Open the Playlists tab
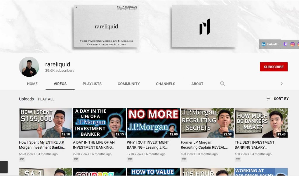Image resolution: width=299 pixels, height=176 pixels. (x=92, y=84)
